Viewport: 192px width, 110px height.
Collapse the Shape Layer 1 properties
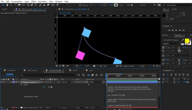(12, 82)
